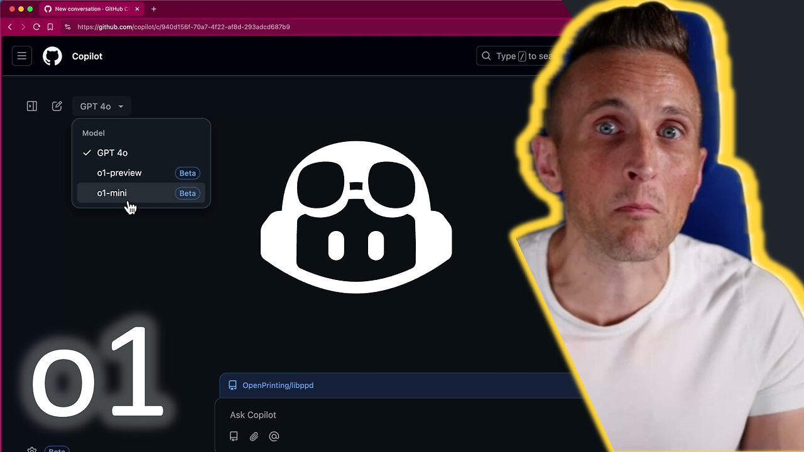Click the Beta badge next to o1-preview
Image resolution: width=804 pixels, height=452 pixels.
point(187,173)
